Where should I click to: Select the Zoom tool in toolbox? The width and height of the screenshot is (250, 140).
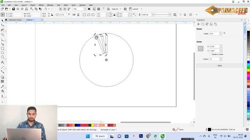click(x=2, y=35)
